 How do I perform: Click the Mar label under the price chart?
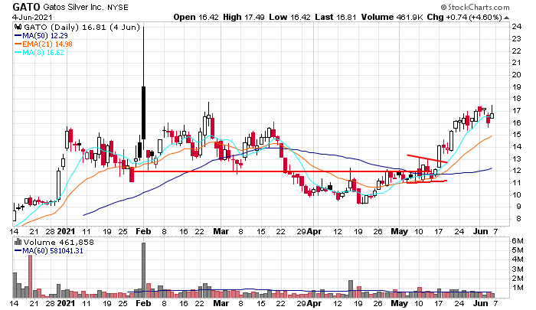coord(221,231)
